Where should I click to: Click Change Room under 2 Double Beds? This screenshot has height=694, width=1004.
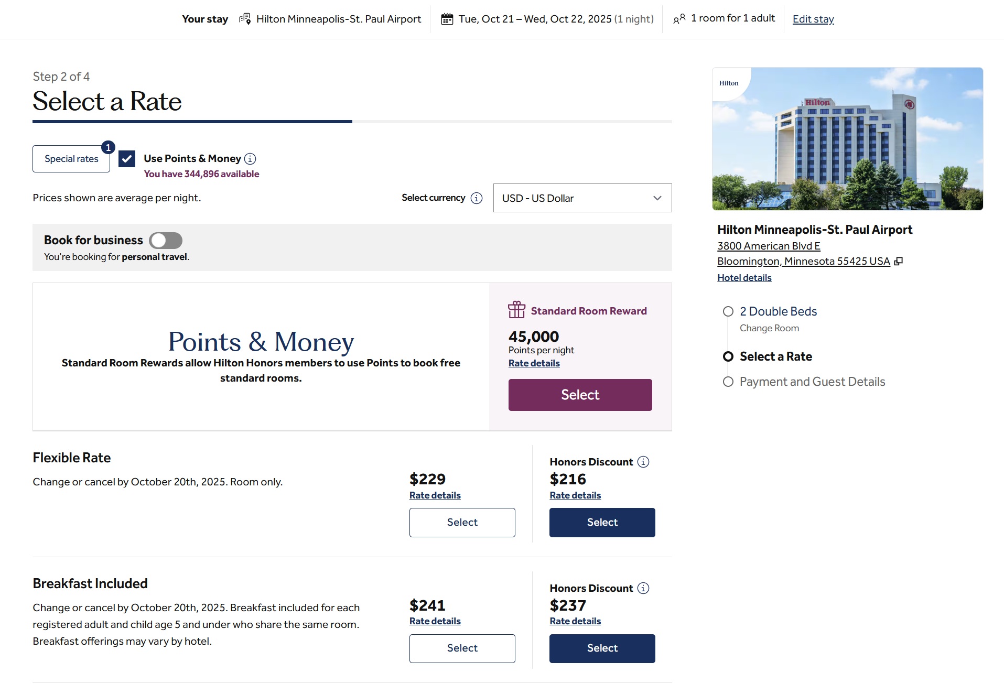point(769,328)
